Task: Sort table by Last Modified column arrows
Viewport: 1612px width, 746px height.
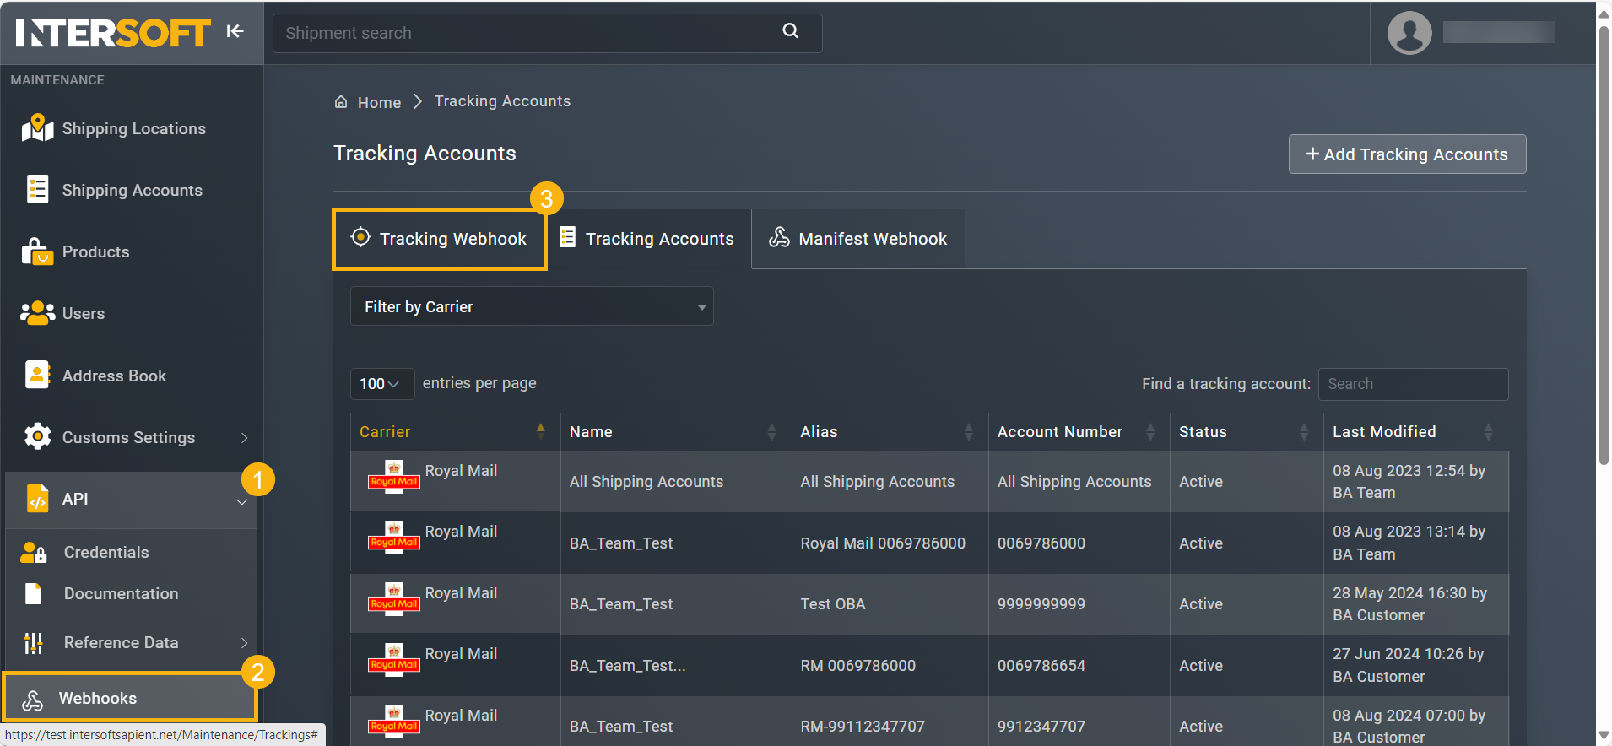Action: [1488, 431]
